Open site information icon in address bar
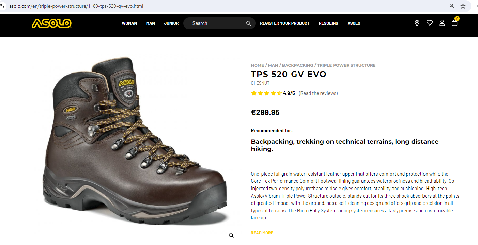This screenshot has height=245, width=478. pyautogui.click(x=3, y=6)
